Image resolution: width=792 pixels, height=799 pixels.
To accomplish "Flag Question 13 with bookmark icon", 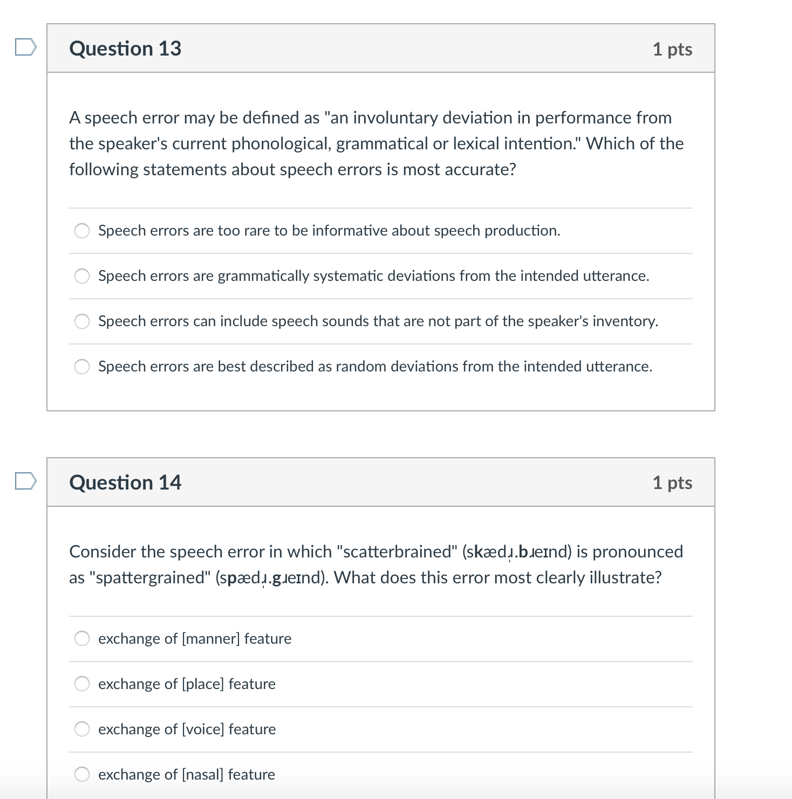I will [x=25, y=47].
